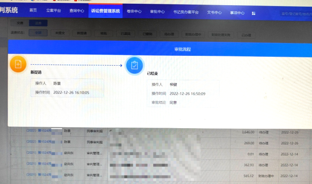
Task: Click date 2022-12-14 in the 565.12 row
Action: tap(289, 176)
